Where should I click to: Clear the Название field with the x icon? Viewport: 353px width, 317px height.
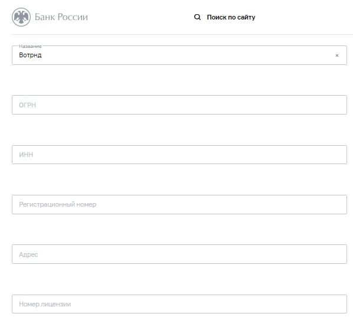tap(337, 55)
